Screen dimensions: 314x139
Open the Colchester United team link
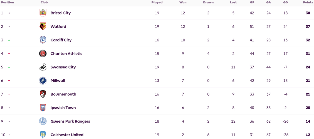pyautogui.click(x=67, y=135)
